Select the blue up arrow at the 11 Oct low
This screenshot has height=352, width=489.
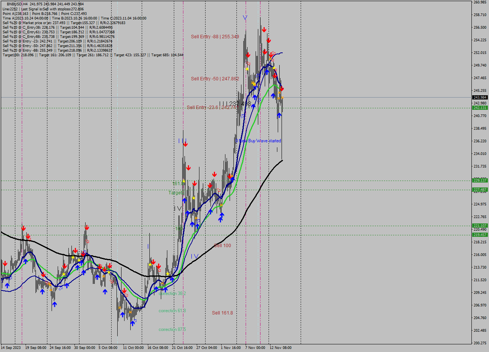[133, 323]
